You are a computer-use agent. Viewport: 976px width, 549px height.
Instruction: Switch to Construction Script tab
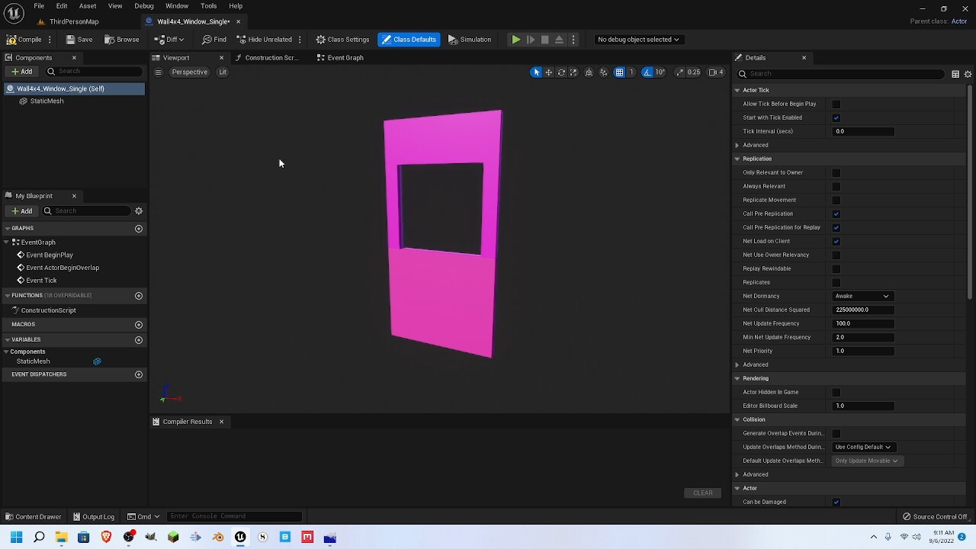pos(271,58)
